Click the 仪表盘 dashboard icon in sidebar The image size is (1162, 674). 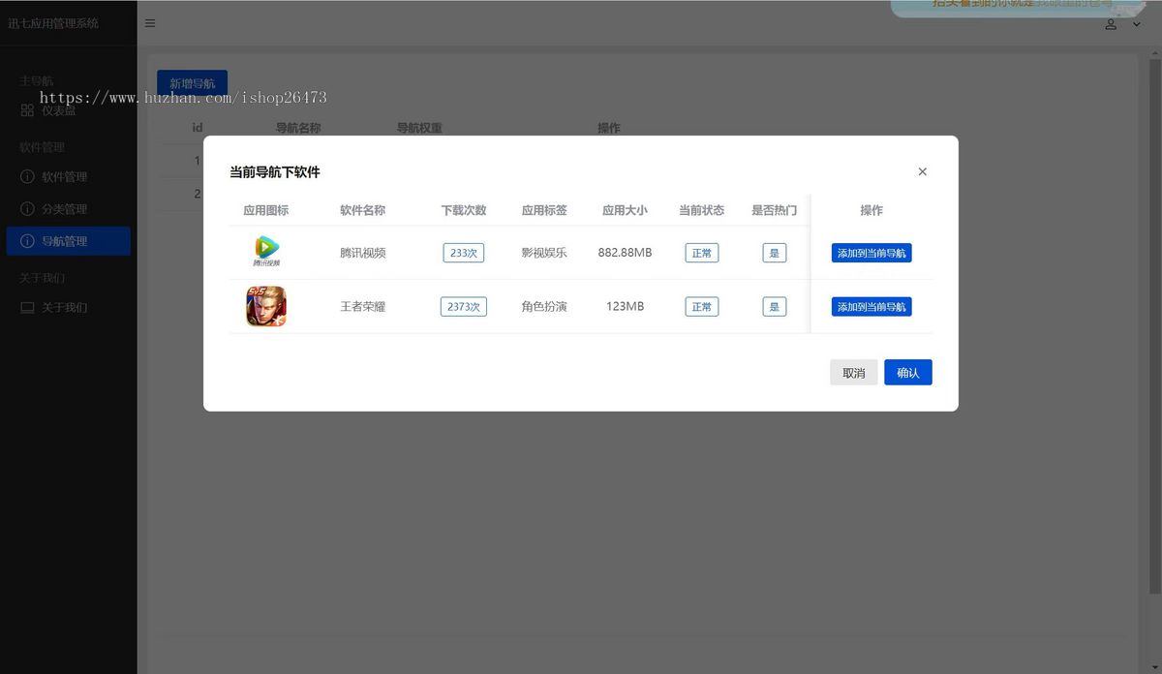coord(27,110)
